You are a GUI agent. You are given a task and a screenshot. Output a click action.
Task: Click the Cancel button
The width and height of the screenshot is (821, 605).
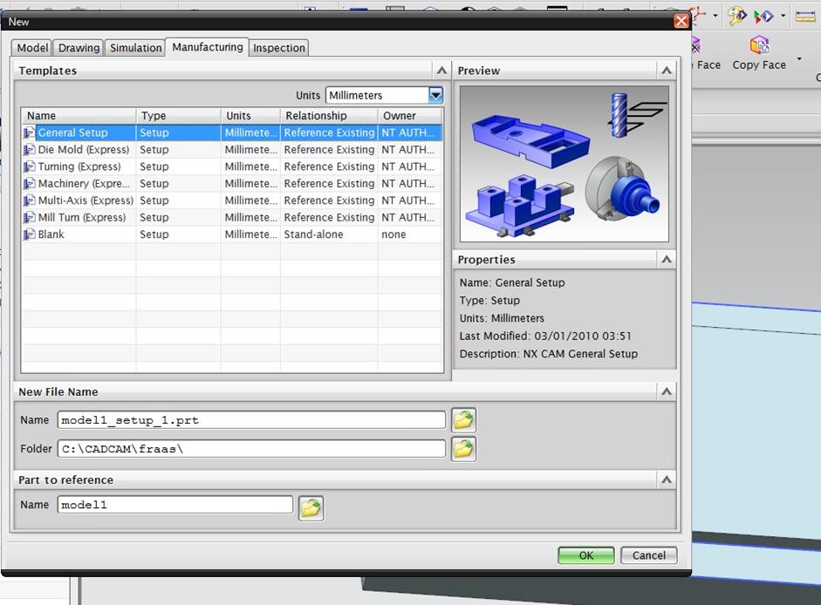(649, 555)
